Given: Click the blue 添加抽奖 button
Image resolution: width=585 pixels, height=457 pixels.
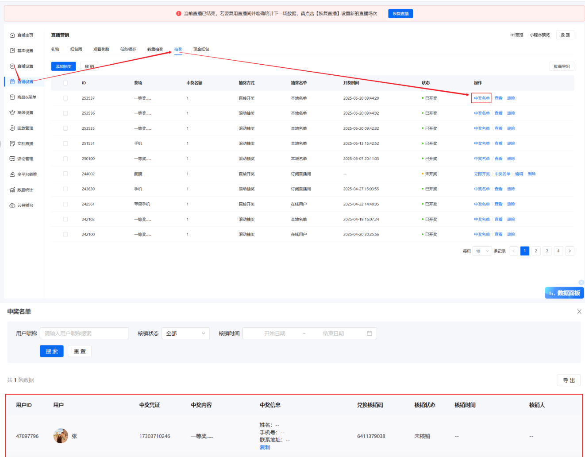Looking at the screenshot, I should pyautogui.click(x=63, y=66).
